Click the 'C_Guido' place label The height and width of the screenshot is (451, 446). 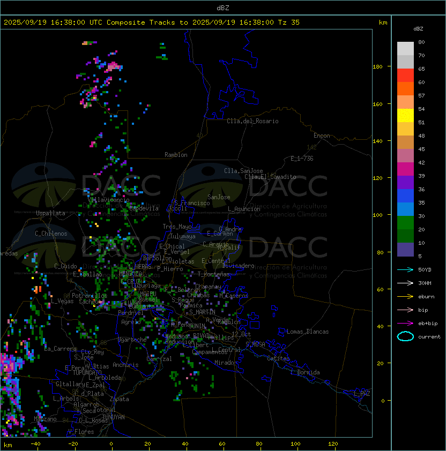65,266
